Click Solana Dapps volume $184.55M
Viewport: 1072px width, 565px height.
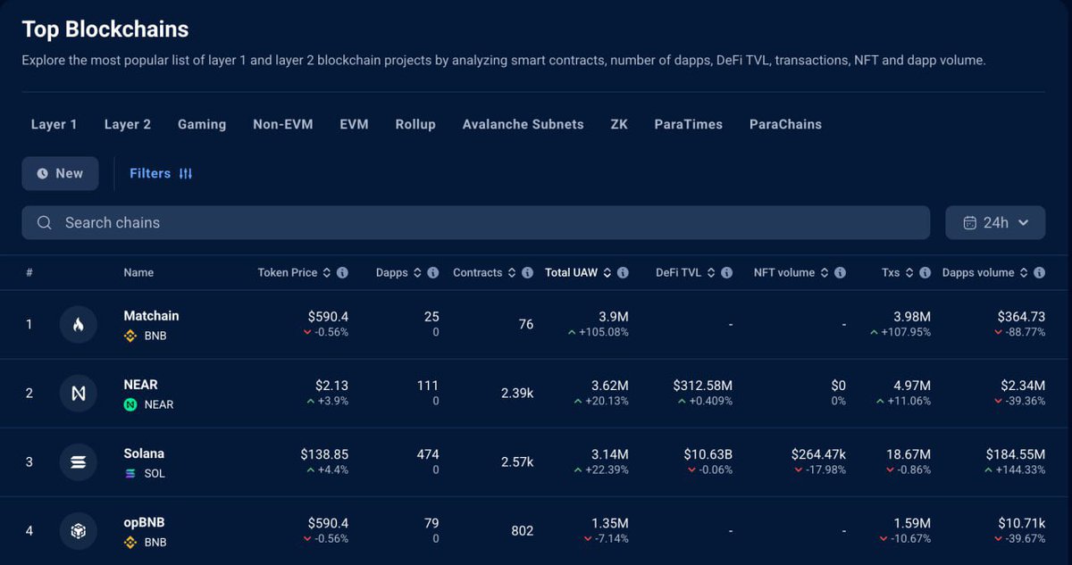tap(1015, 454)
